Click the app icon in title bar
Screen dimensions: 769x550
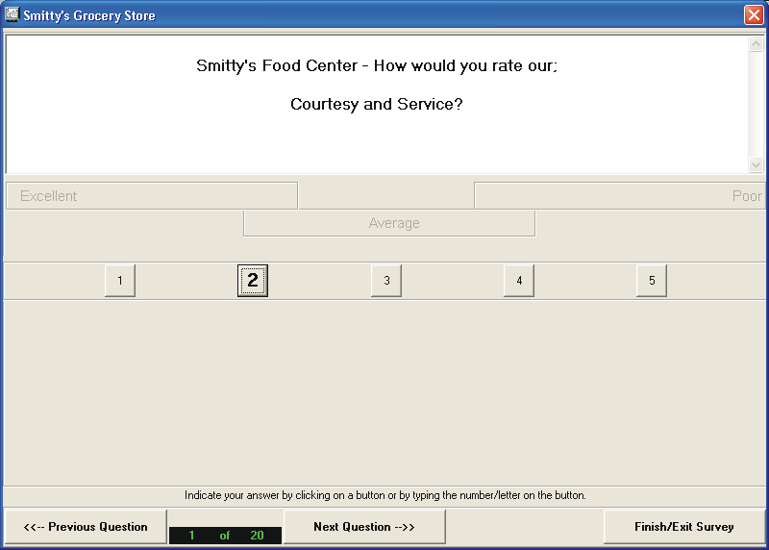12,14
